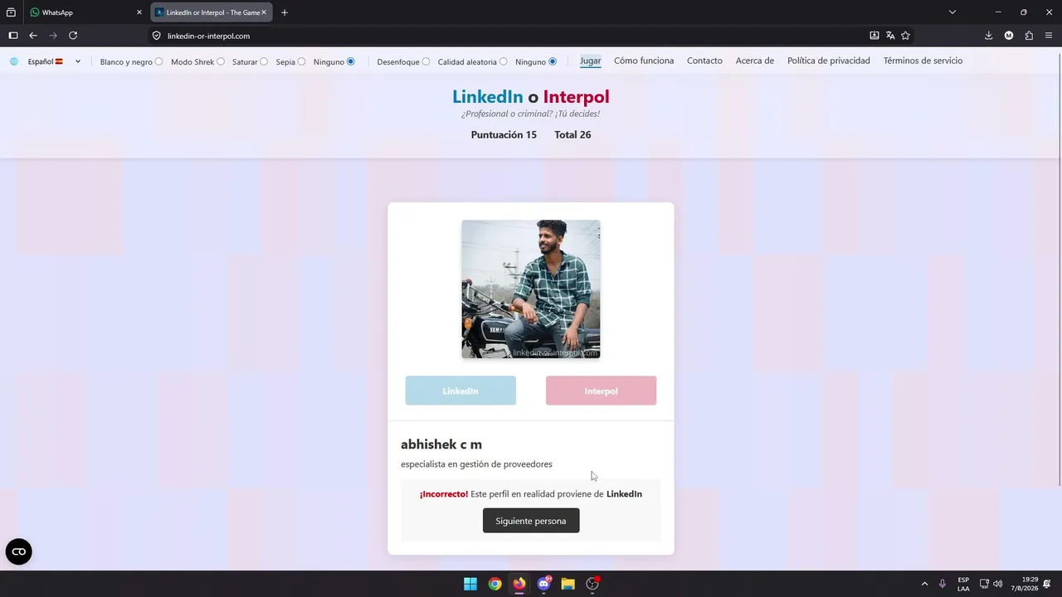Close the LinkedIn or Interpol tab

264,12
